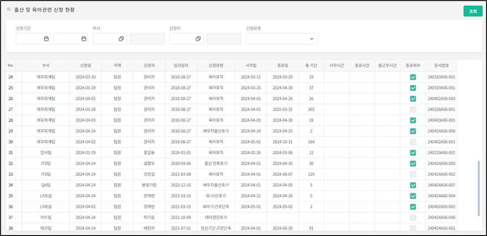Toggle 종료여부 checkbox for row 33

click(x=413, y=174)
